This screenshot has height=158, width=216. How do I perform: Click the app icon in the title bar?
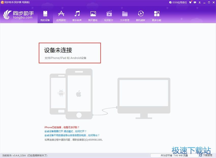[2, 2]
